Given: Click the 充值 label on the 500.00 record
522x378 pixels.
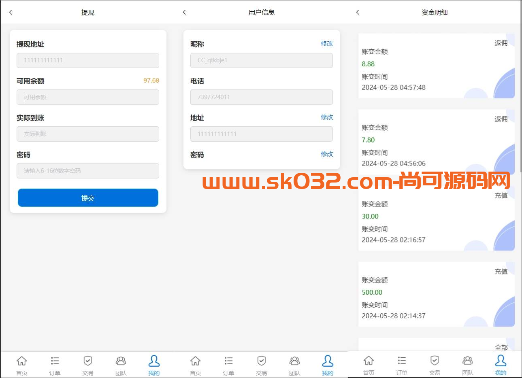Looking at the screenshot, I should pos(501,272).
